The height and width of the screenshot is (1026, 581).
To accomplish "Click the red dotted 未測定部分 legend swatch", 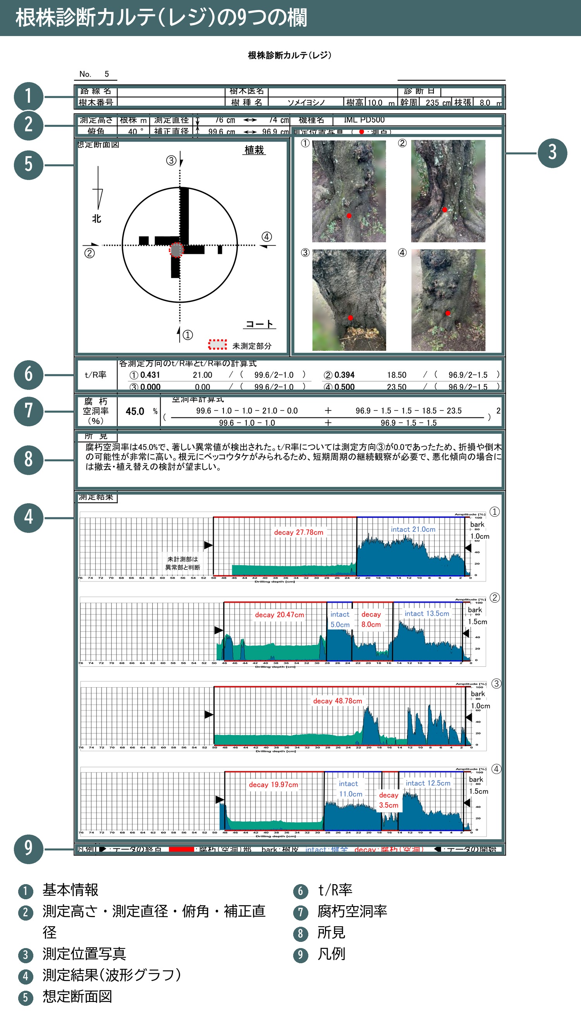I will point(217,345).
